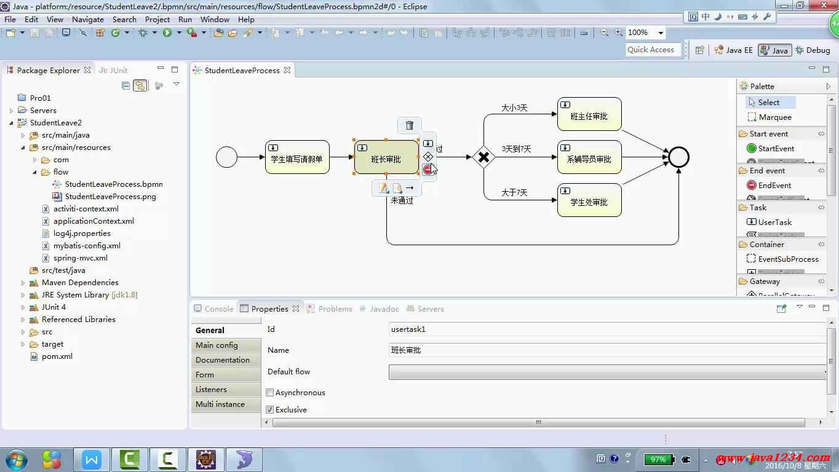Screen dimensions: 839x472
Task: Select the 班主任审批 task on canvas
Action: click(x=589, y=114)
